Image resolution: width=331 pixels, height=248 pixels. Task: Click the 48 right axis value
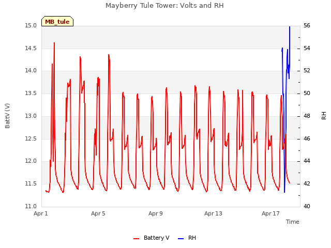pyautogui.click(x=307, y=116)
